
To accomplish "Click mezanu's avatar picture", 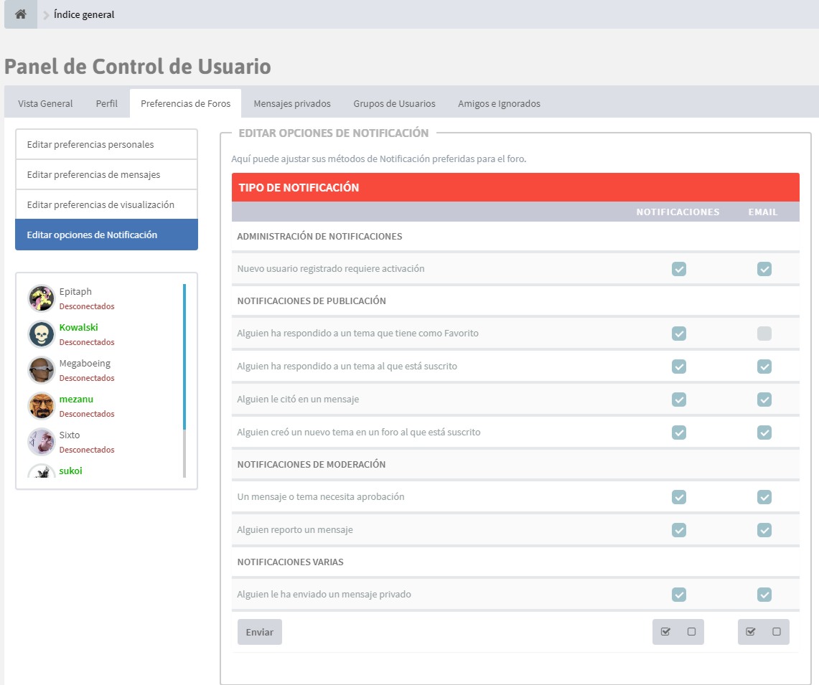I will point(42,406).
